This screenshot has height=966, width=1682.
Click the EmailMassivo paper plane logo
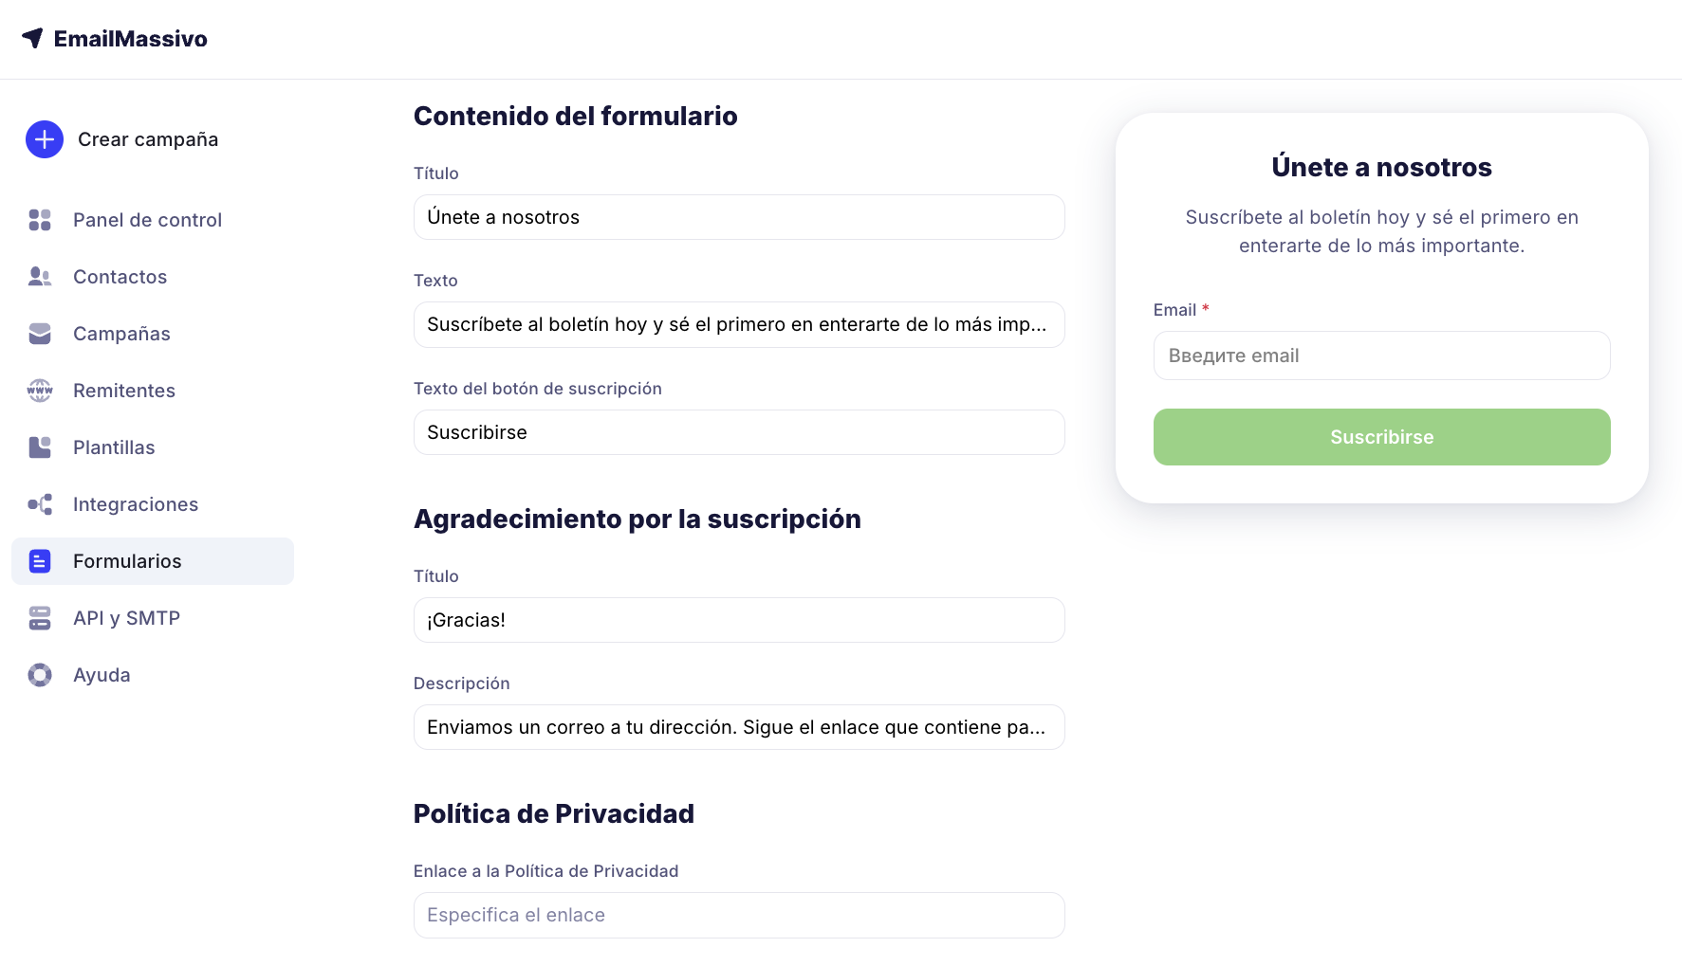click(32, 38)
